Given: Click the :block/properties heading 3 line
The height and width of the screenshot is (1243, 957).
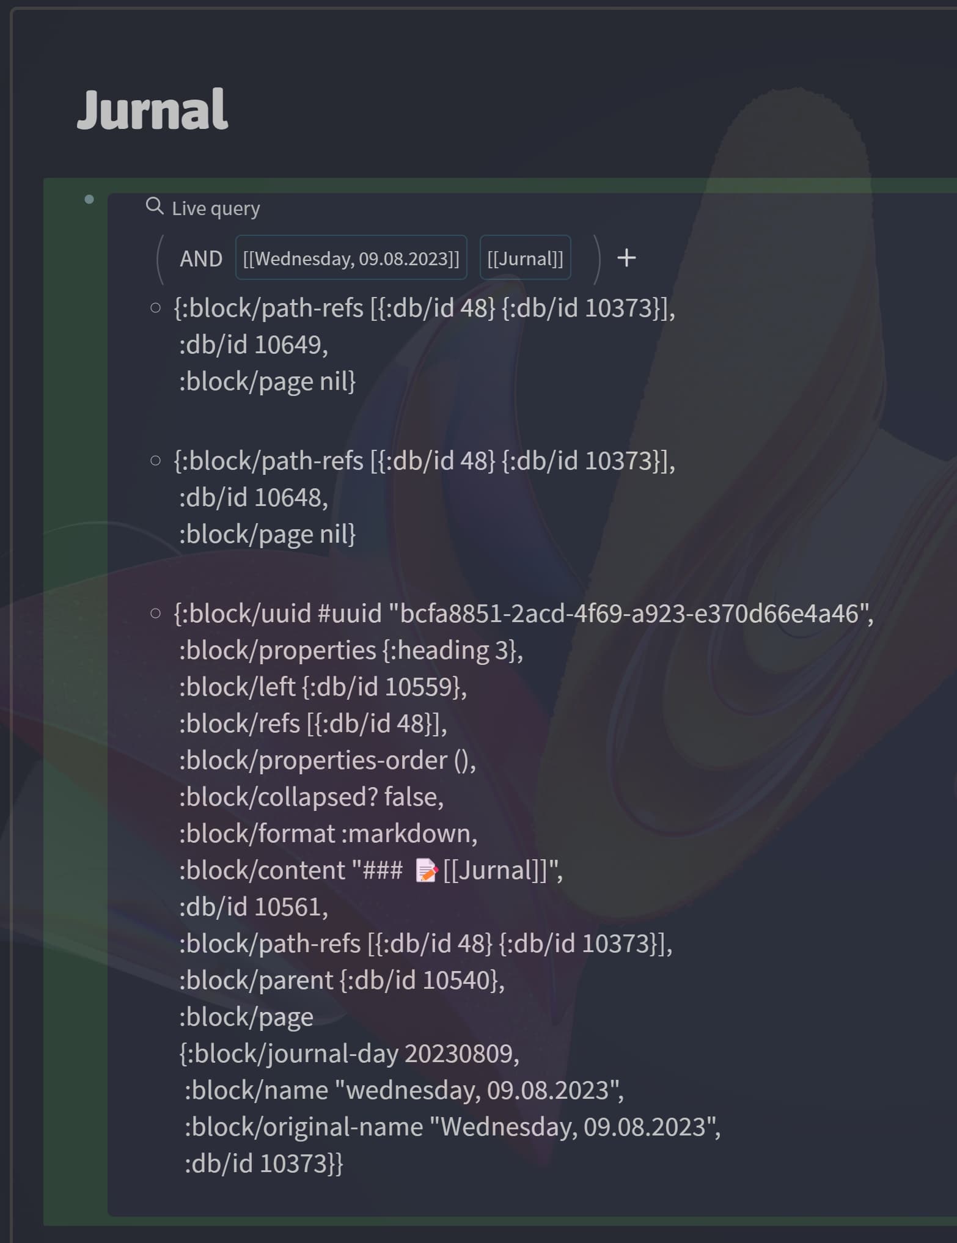Looking at the screenshot, I should [x=351, y=650].
